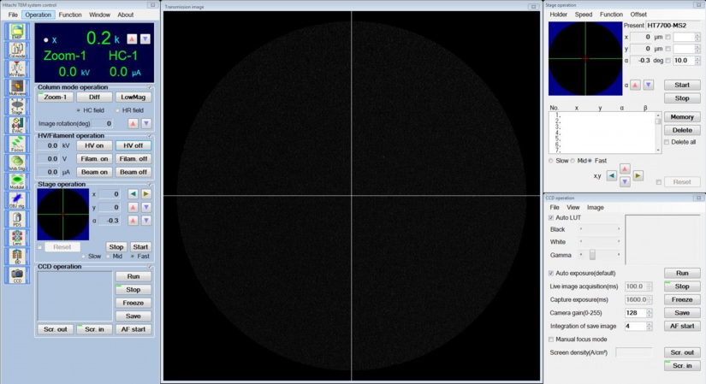Screen dimensions: 706x384
Task: Click the HV on button
Action: coord(94,145)
